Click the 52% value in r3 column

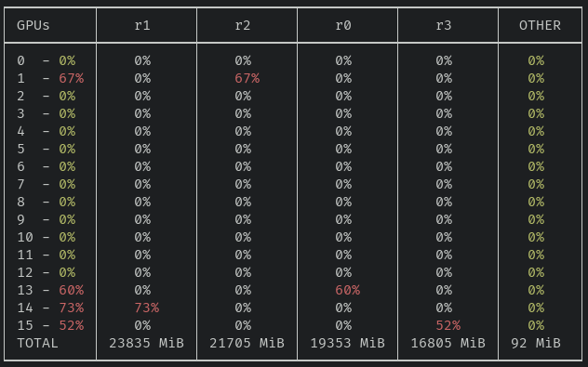448,325
